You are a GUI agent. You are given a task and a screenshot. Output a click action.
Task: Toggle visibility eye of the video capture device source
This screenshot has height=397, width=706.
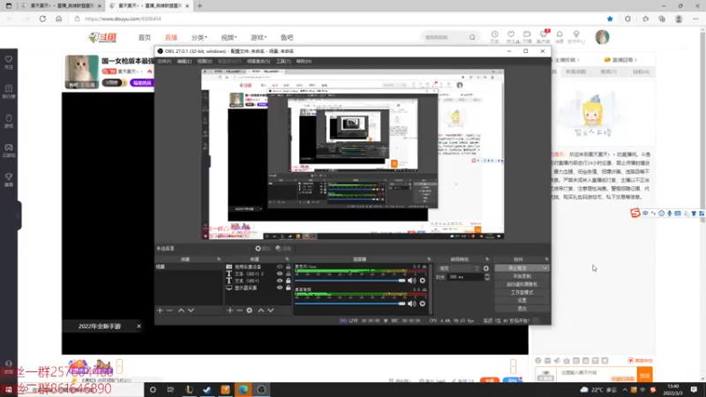click(x=280, y=267)
